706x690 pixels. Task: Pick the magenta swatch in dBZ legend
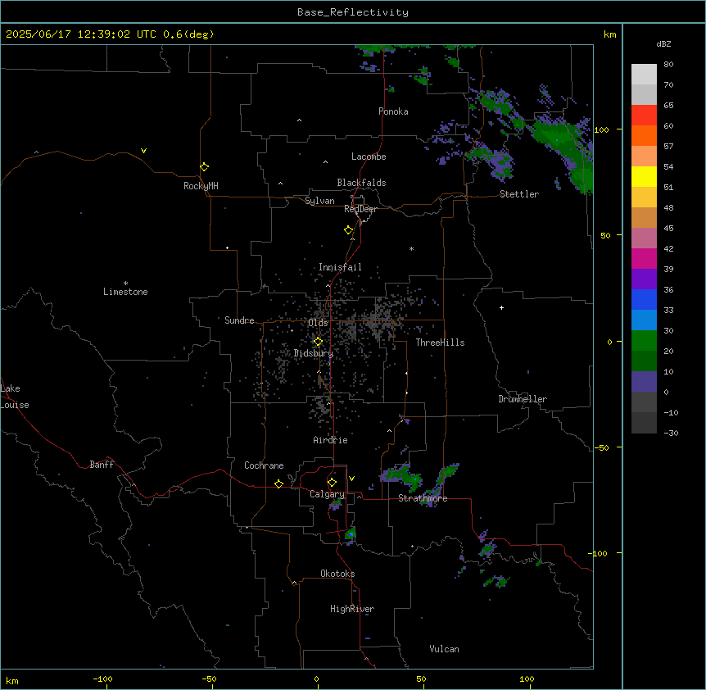pyautogui.click(x=644, y=258)
